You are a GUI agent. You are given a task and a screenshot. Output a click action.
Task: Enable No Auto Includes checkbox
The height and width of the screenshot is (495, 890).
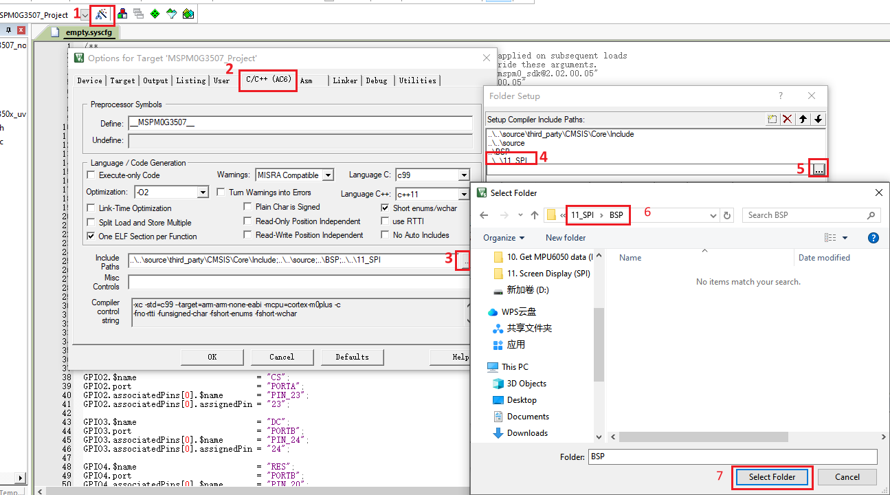[386, 235]
